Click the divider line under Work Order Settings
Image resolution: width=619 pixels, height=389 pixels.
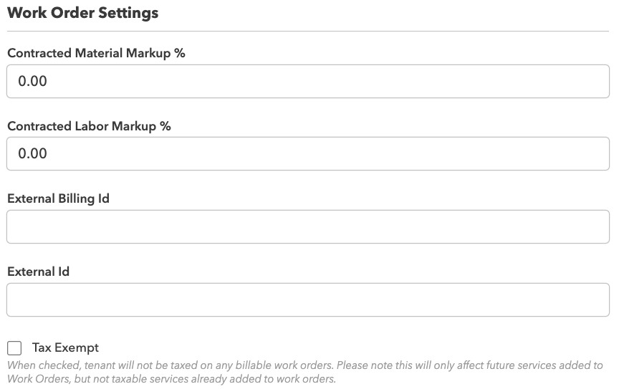coord(308,31)
